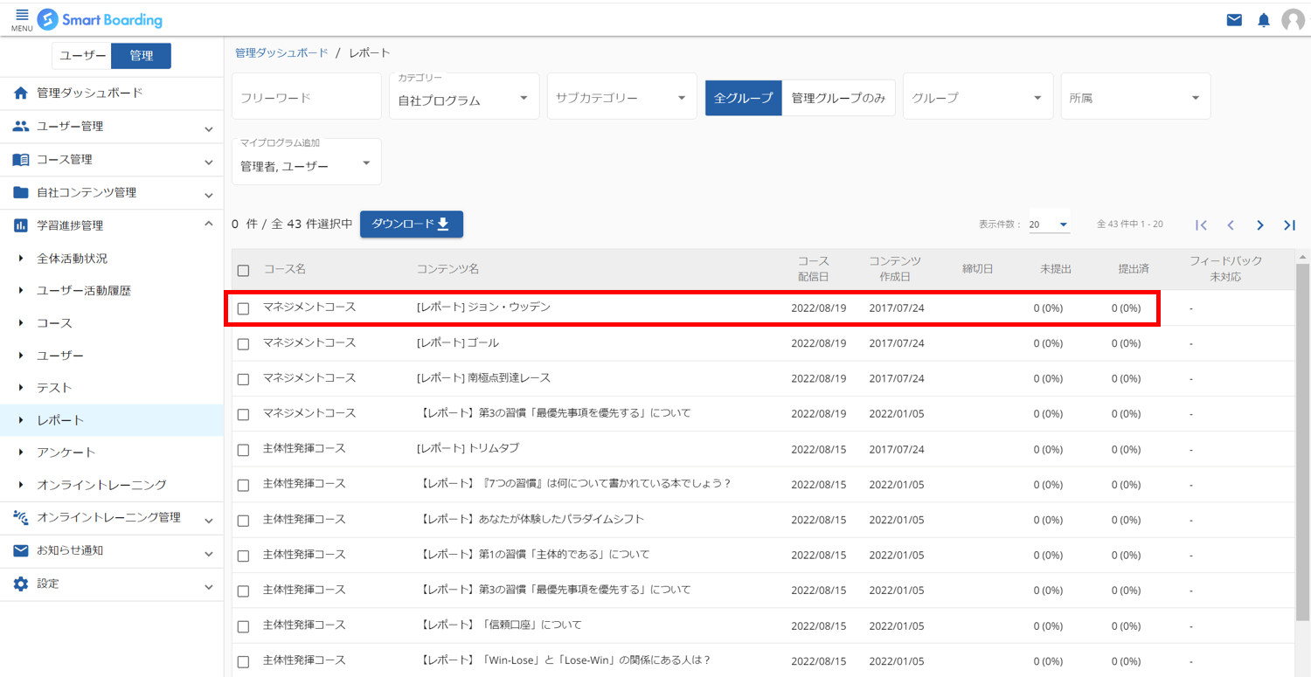Screen dimensions: 1311x677
Task: Open the サブカテゴリー dropdown
Action: pos(621,96)
